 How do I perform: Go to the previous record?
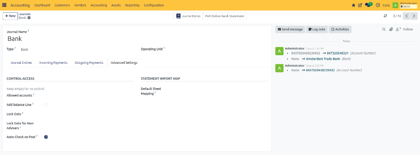coord(406,16)
